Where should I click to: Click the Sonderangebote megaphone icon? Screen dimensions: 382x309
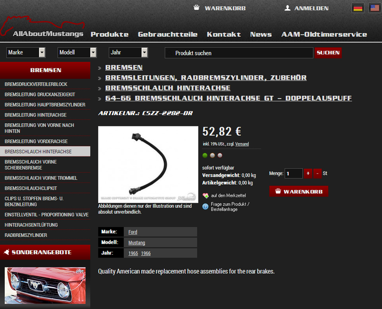tap(7, 252)
